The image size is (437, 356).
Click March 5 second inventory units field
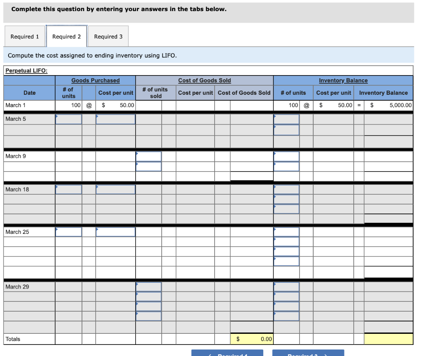pos(286,130)
